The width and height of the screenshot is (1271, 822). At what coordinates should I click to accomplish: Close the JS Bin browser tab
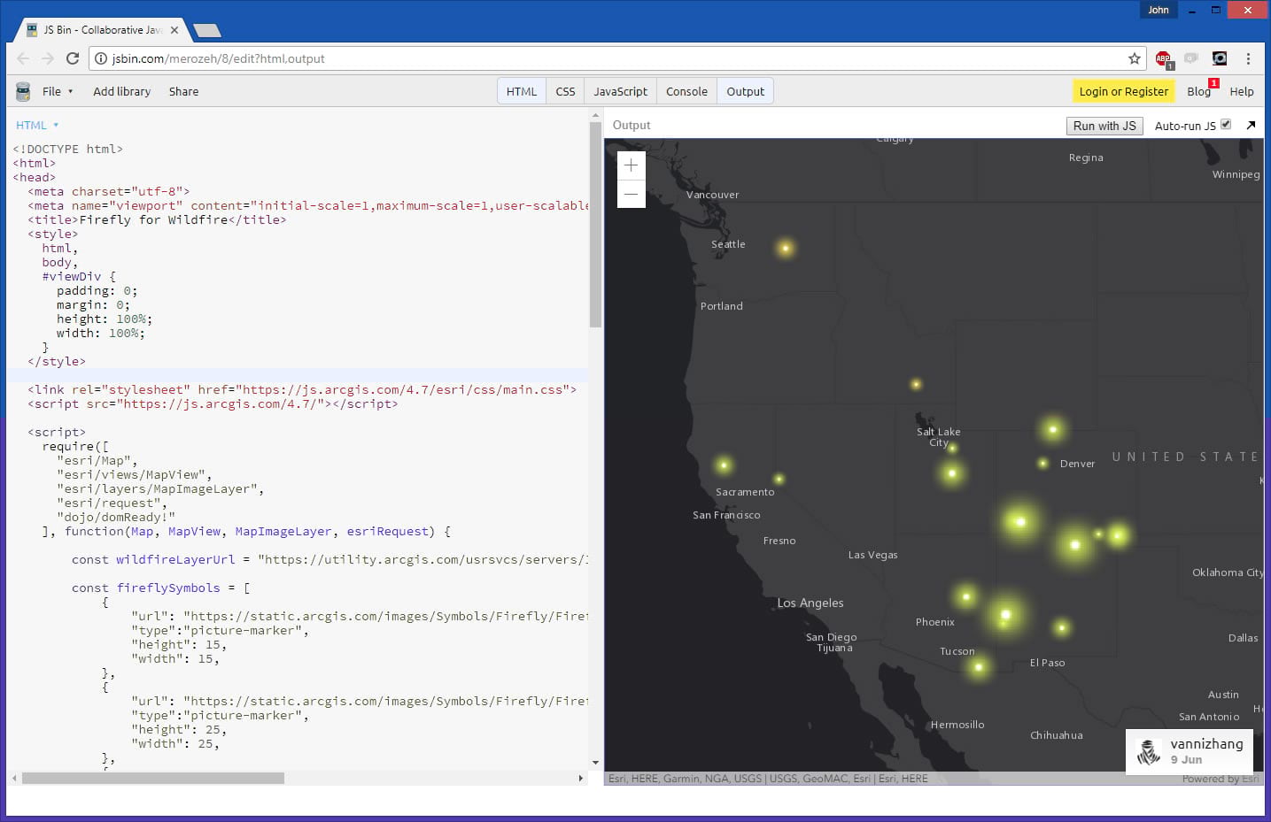(174, 30)
